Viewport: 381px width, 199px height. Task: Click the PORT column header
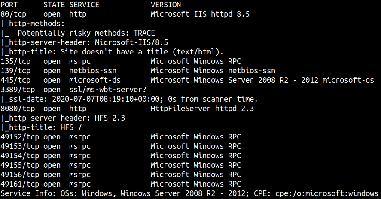click(x=9, y=5)
